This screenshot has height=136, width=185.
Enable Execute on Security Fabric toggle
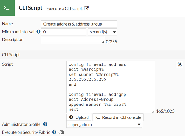[61, 132]
